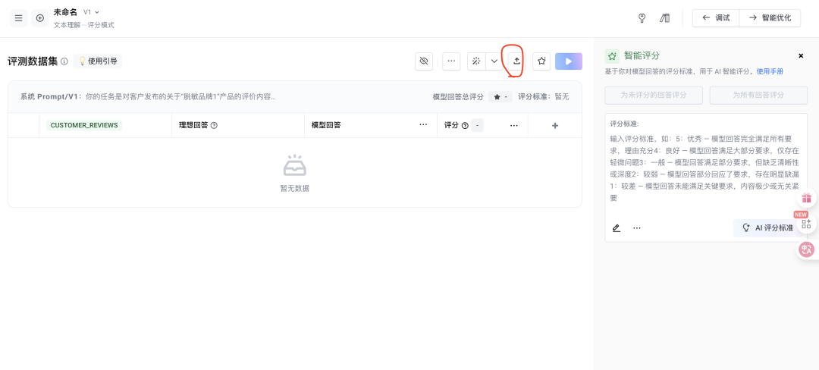The image size is (819, 370).
Task: Open ellipsis menu in 评分 column
Action: pos(514,125)
